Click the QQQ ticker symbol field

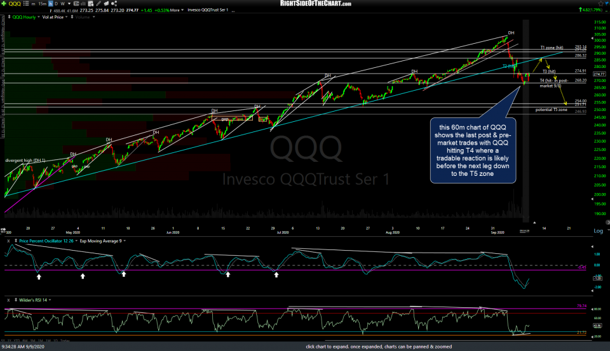[x=15, y=4]
